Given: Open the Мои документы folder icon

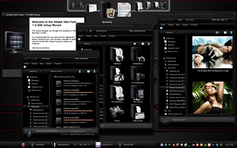Looking at the screenshot, I should click(117, 93).
